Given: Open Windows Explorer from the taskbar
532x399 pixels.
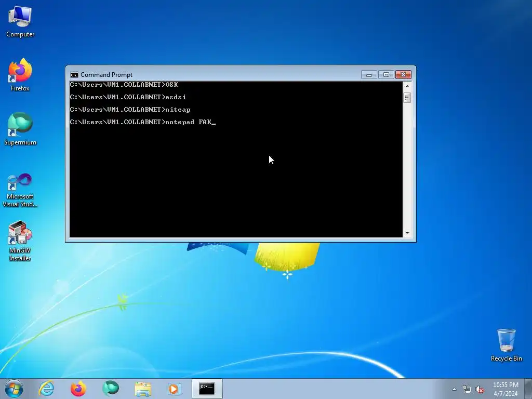Looking at the screenshot, I should tap(143, 389).
